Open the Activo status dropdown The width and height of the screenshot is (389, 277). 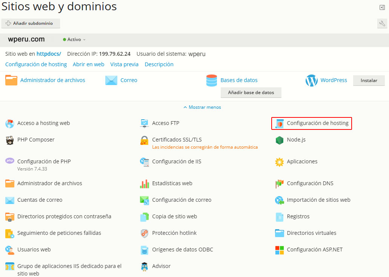(x=74, y=40)
